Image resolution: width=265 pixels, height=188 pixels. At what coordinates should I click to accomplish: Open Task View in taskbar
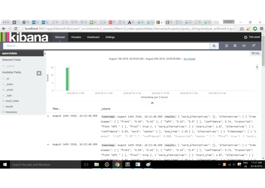pos(86,164)
